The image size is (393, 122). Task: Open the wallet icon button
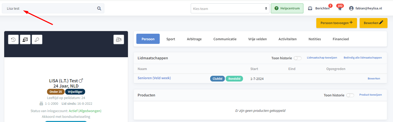click(x=119, y=39)
